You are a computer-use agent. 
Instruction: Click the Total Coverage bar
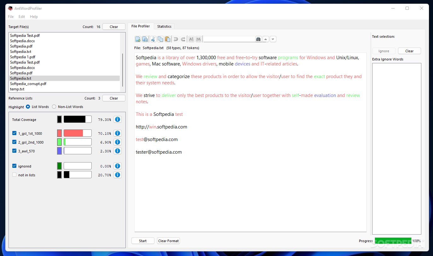pos(78,119)
